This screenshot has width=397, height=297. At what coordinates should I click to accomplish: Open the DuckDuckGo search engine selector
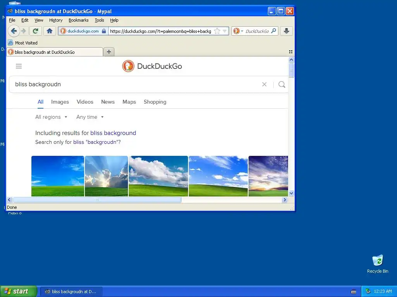coord(238,31)
